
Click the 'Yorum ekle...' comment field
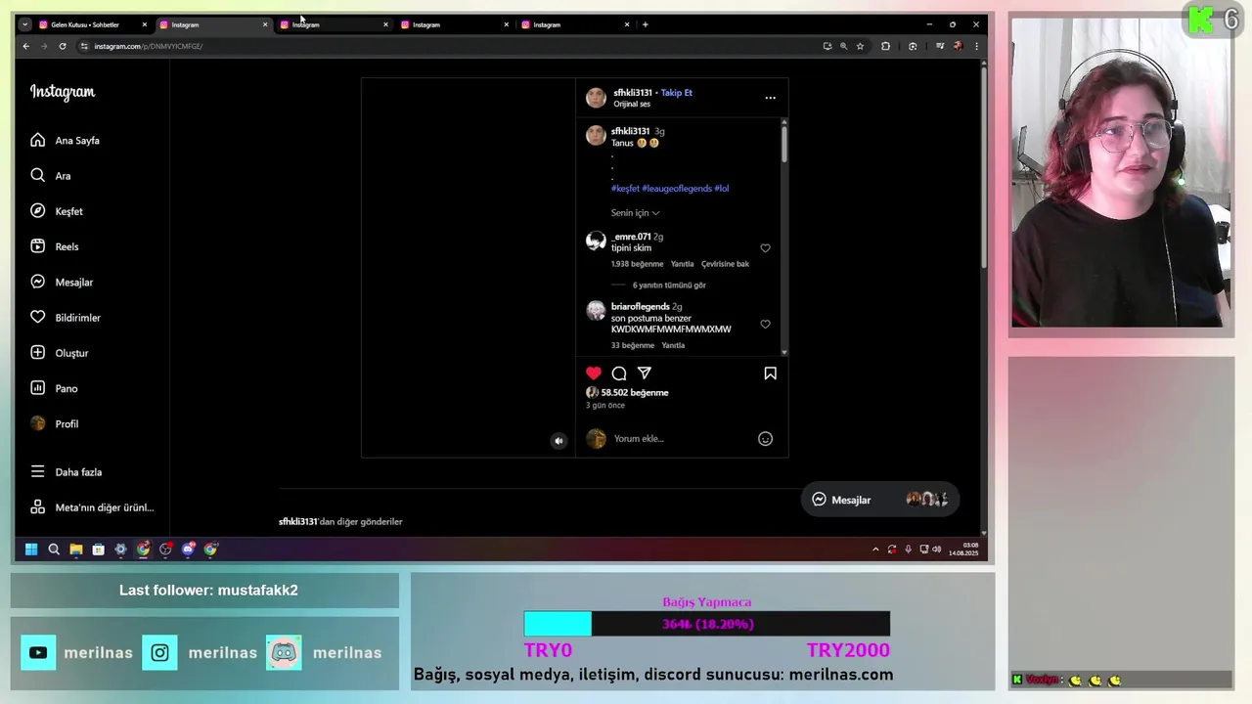click(682, 439)
